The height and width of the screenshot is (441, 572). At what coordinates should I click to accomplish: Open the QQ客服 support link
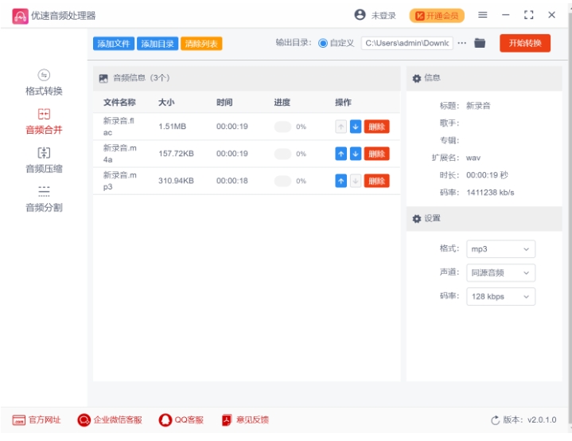tap(181, 420)
